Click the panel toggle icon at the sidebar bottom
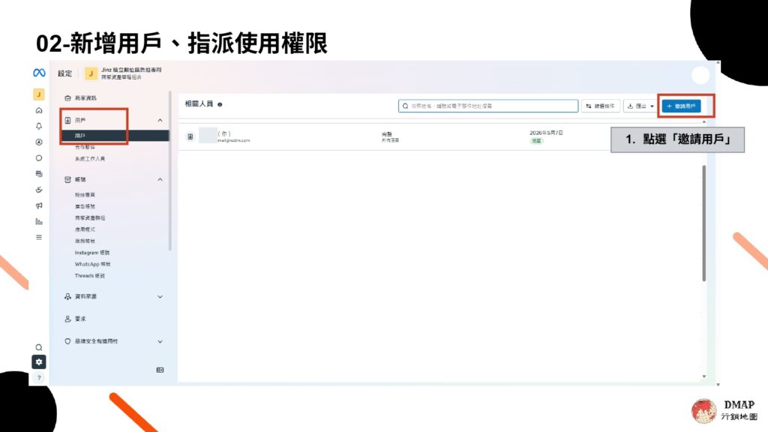 (160, 370)
